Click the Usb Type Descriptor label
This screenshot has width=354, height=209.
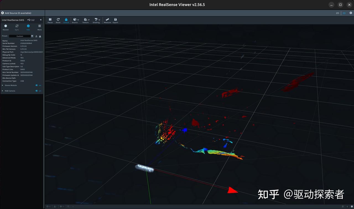[x=10, y=66]
